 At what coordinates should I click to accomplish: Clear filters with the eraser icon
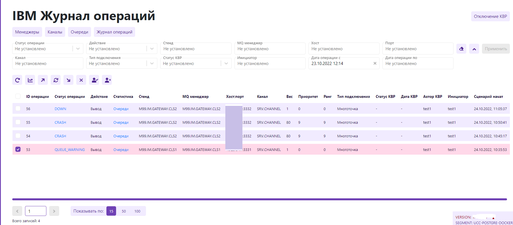coord(461,49)
